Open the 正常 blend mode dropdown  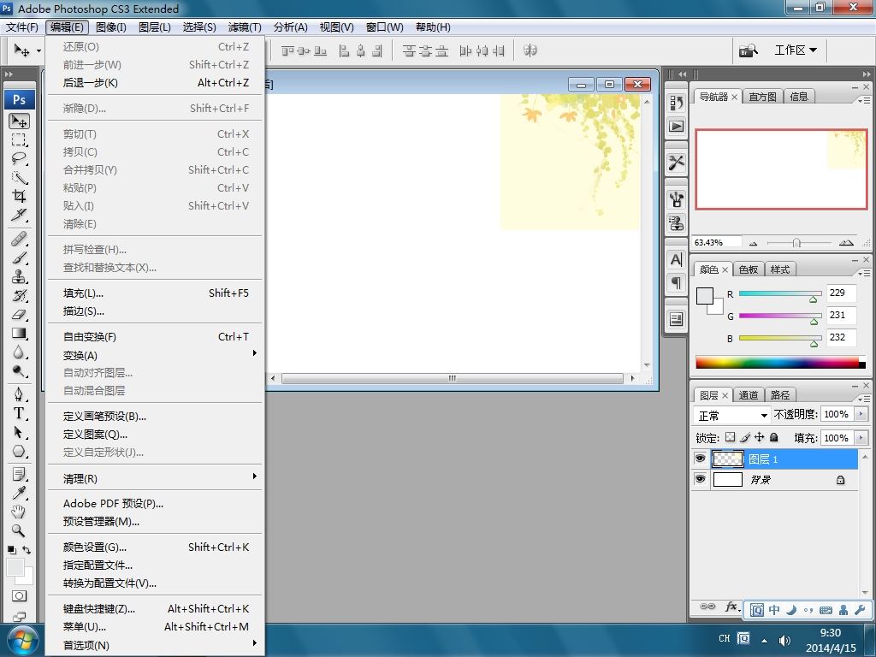tap(732, 415)
